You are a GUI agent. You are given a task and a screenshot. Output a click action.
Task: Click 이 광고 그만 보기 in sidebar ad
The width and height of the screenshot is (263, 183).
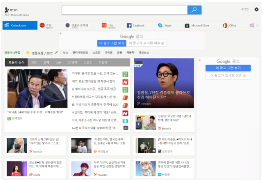point(228,68)
